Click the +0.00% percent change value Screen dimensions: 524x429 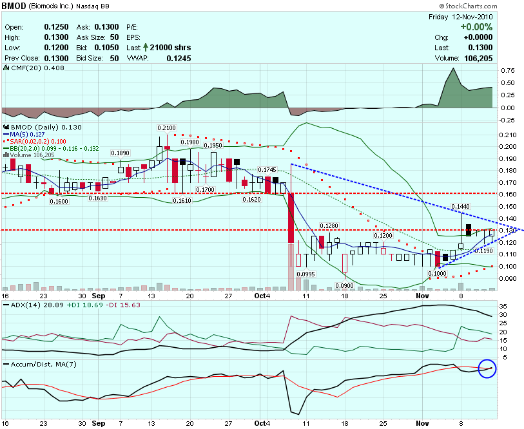tap(476, 27)
